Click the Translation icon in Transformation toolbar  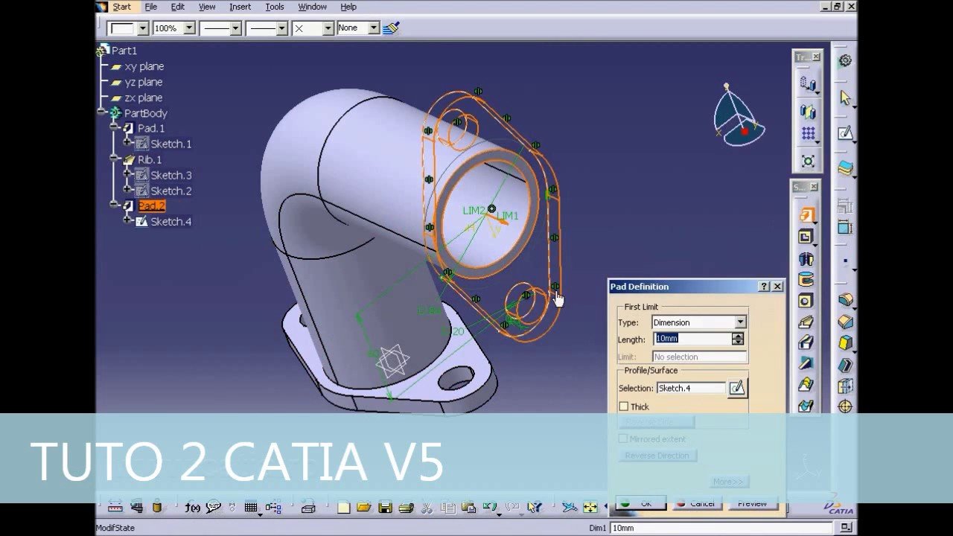(808, 84)
